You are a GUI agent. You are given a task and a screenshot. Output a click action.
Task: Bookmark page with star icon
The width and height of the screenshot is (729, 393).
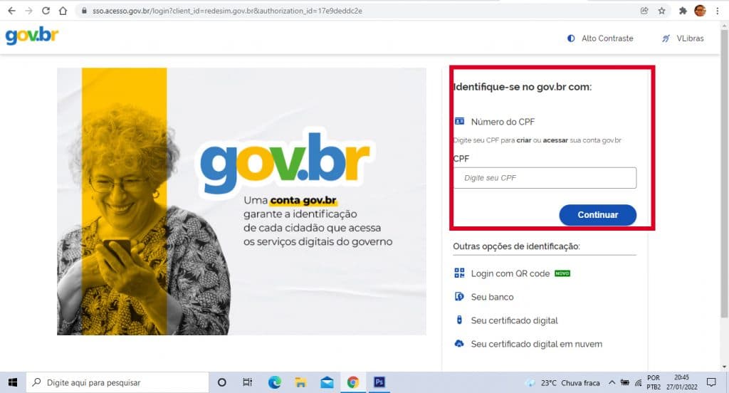coord(661,11)
